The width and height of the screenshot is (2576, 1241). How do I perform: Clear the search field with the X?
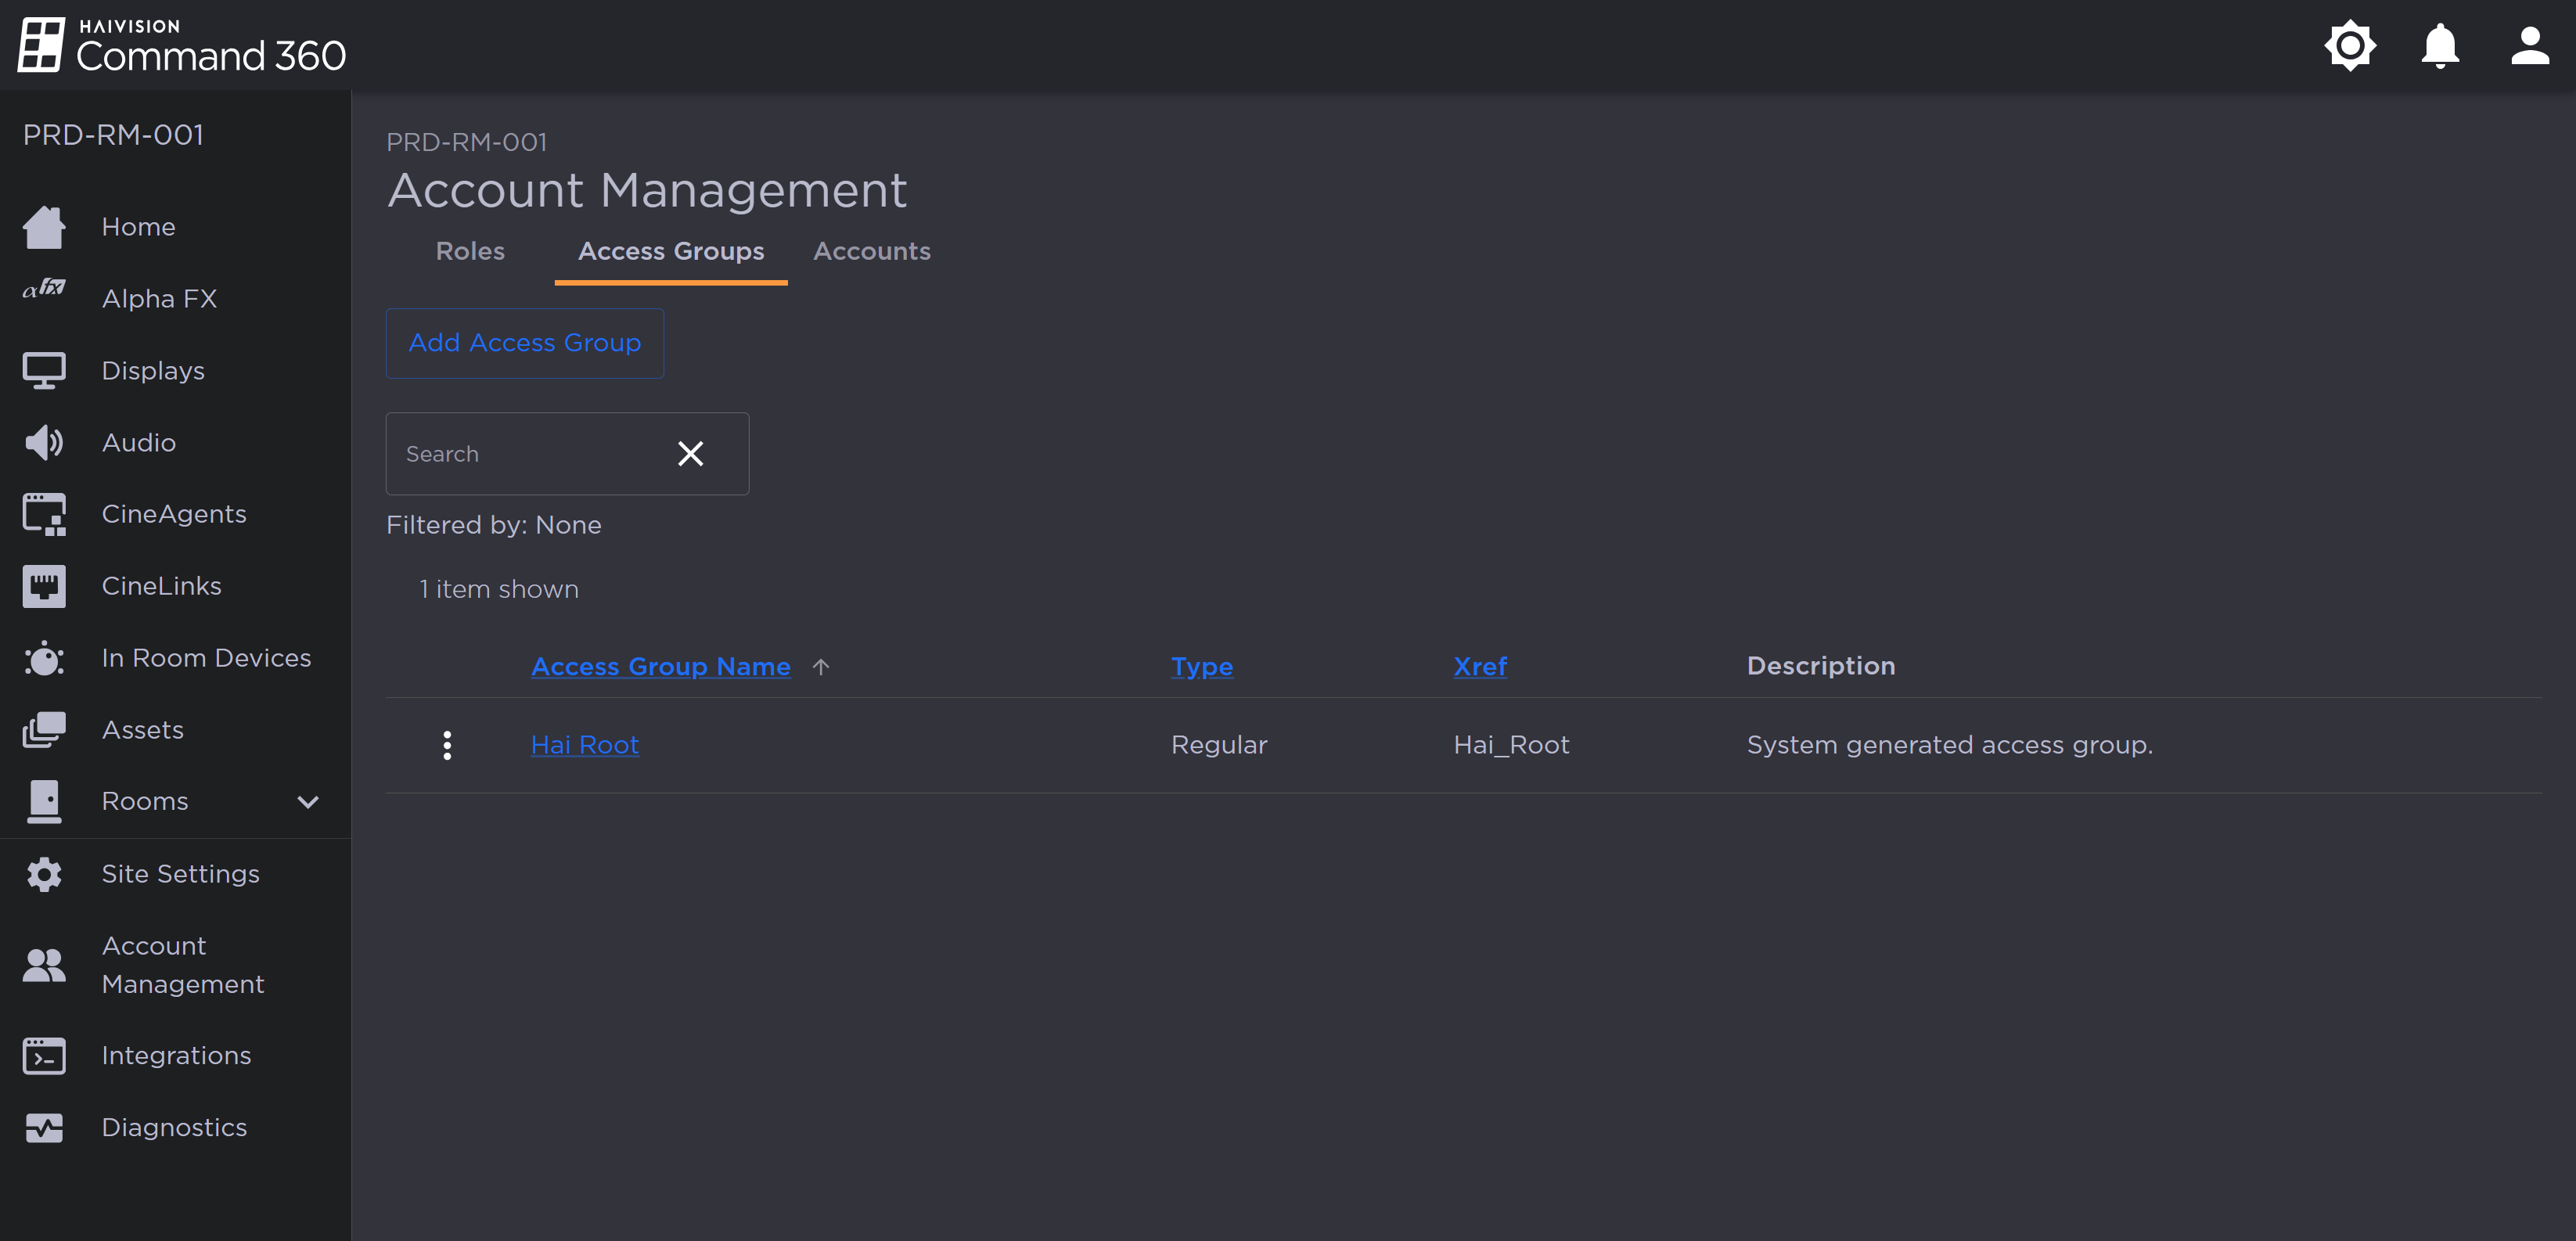point(690,453)
